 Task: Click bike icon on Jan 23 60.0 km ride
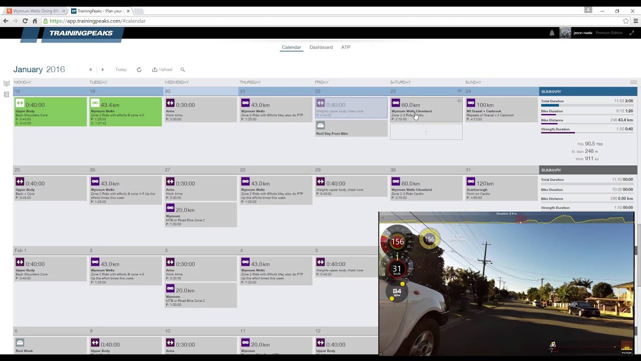pyautogui.click(x=396, y=103)
